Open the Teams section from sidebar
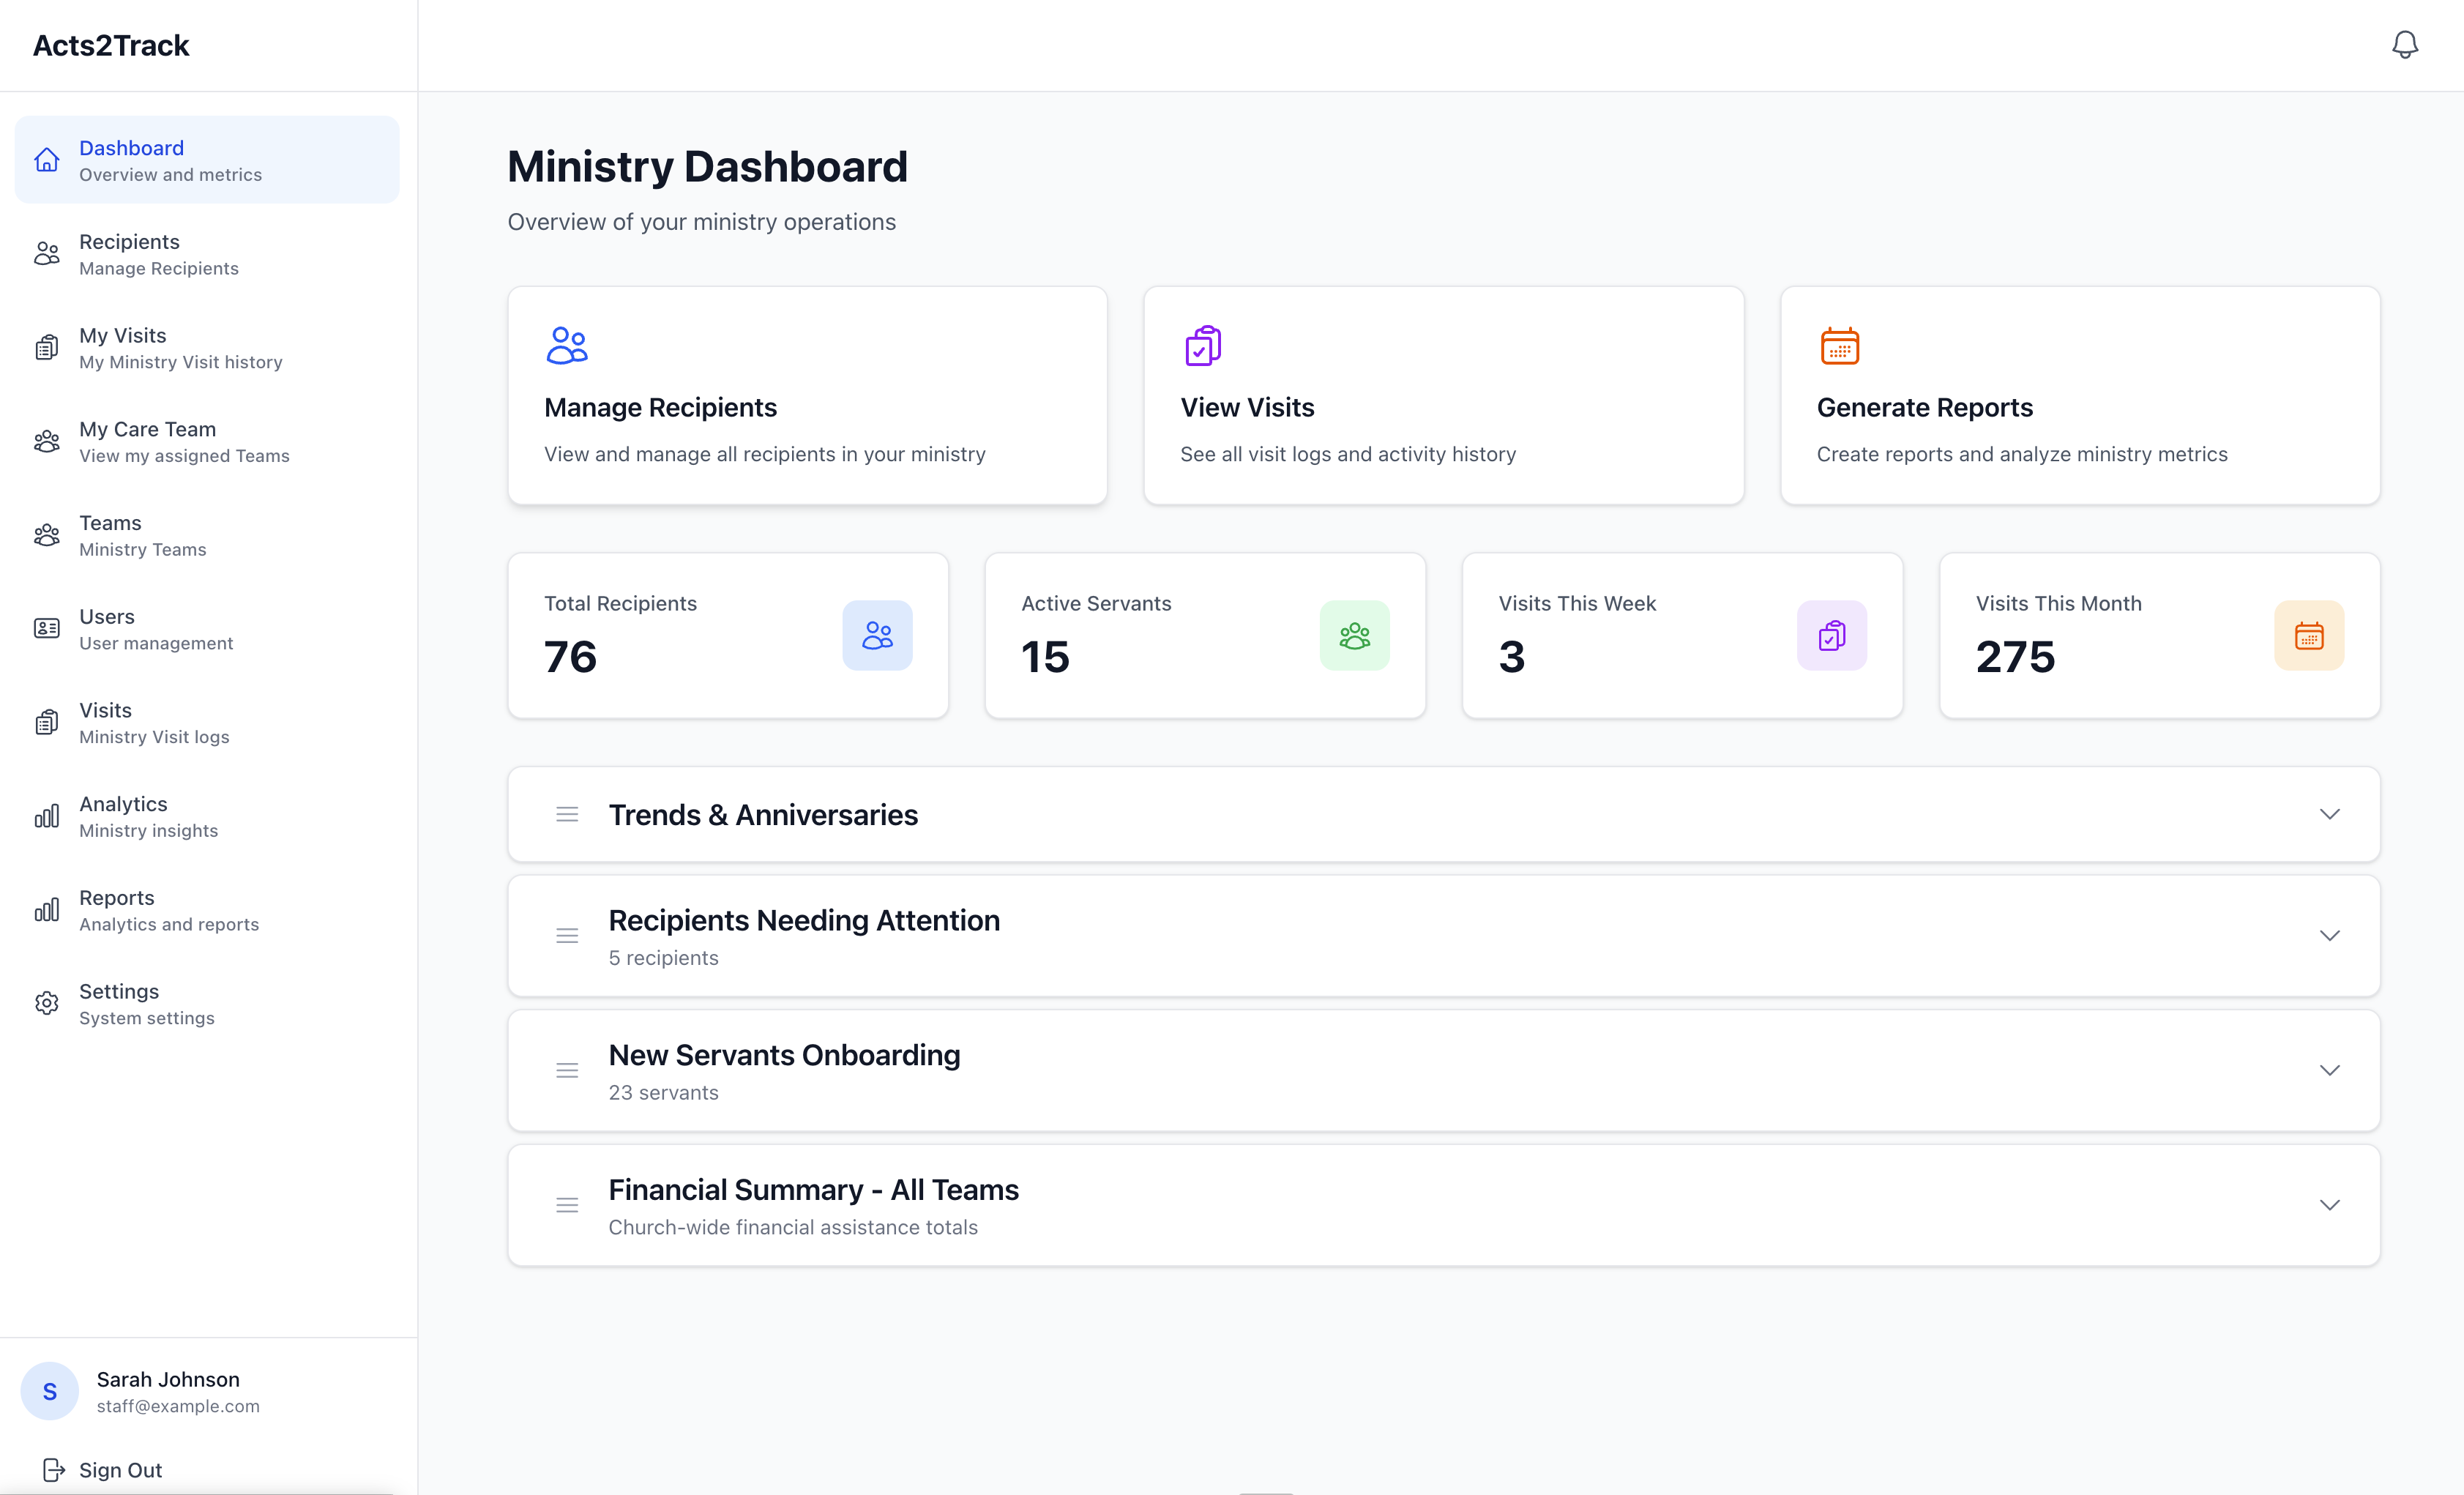Screen dimensions: 2464x1495 [x=47, y=534]
